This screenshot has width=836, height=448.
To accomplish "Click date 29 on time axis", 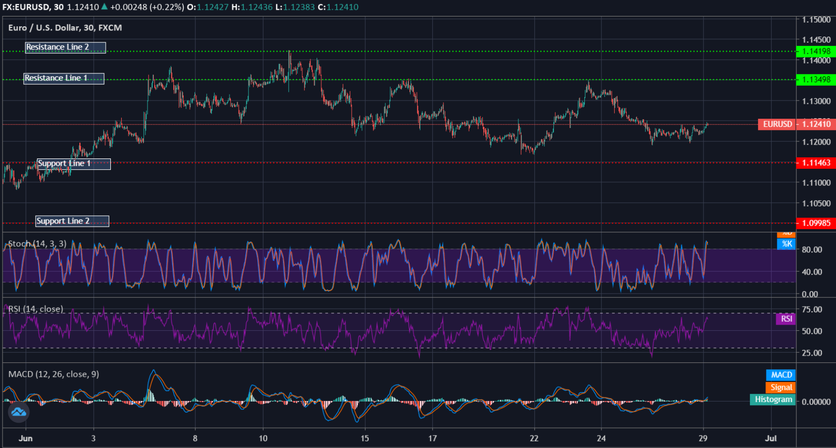I will [703, 438].
